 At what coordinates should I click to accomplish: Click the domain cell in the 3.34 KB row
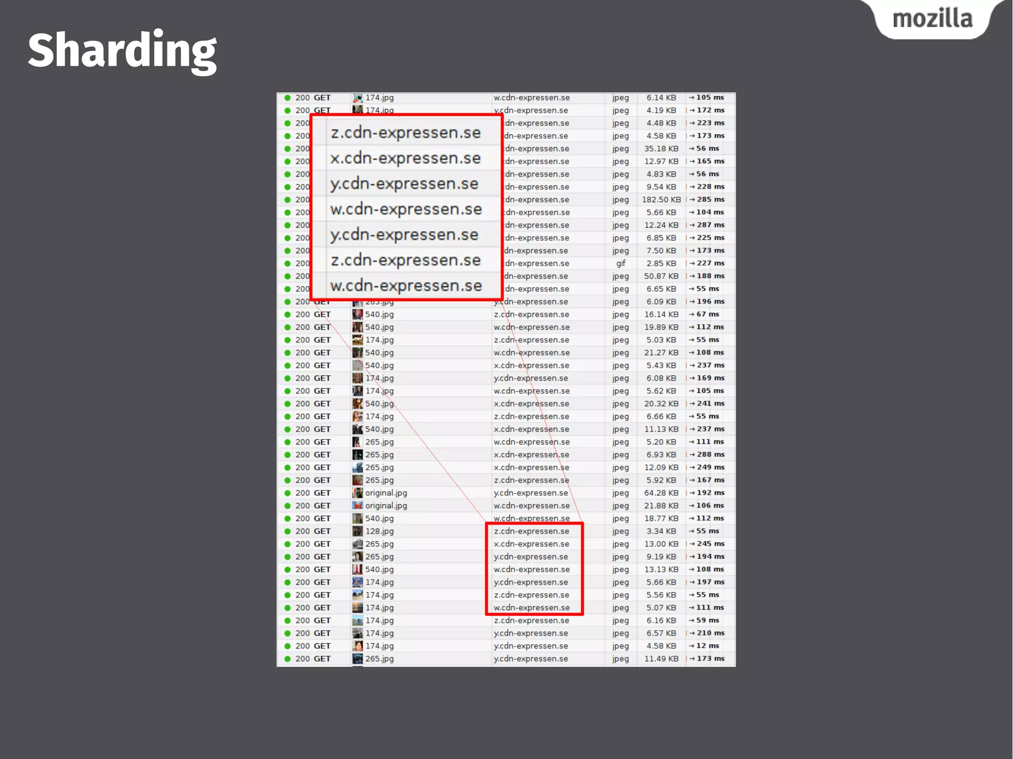531,532
